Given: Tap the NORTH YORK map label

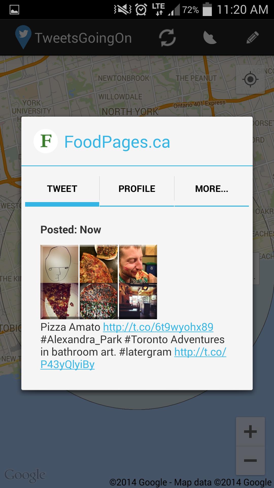Looking at the screenshot, I should [130, 112].
